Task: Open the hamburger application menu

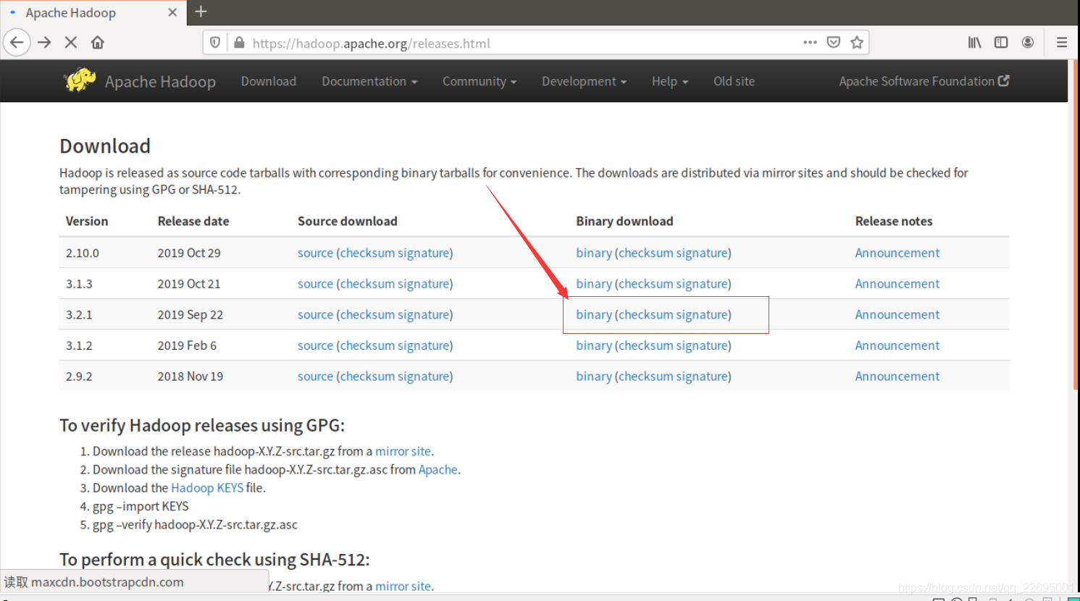Action: [x=1062, y=43]
